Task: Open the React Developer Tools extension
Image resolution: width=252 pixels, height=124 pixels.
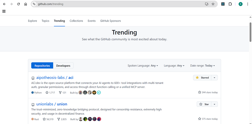Action: coord(223,4)
